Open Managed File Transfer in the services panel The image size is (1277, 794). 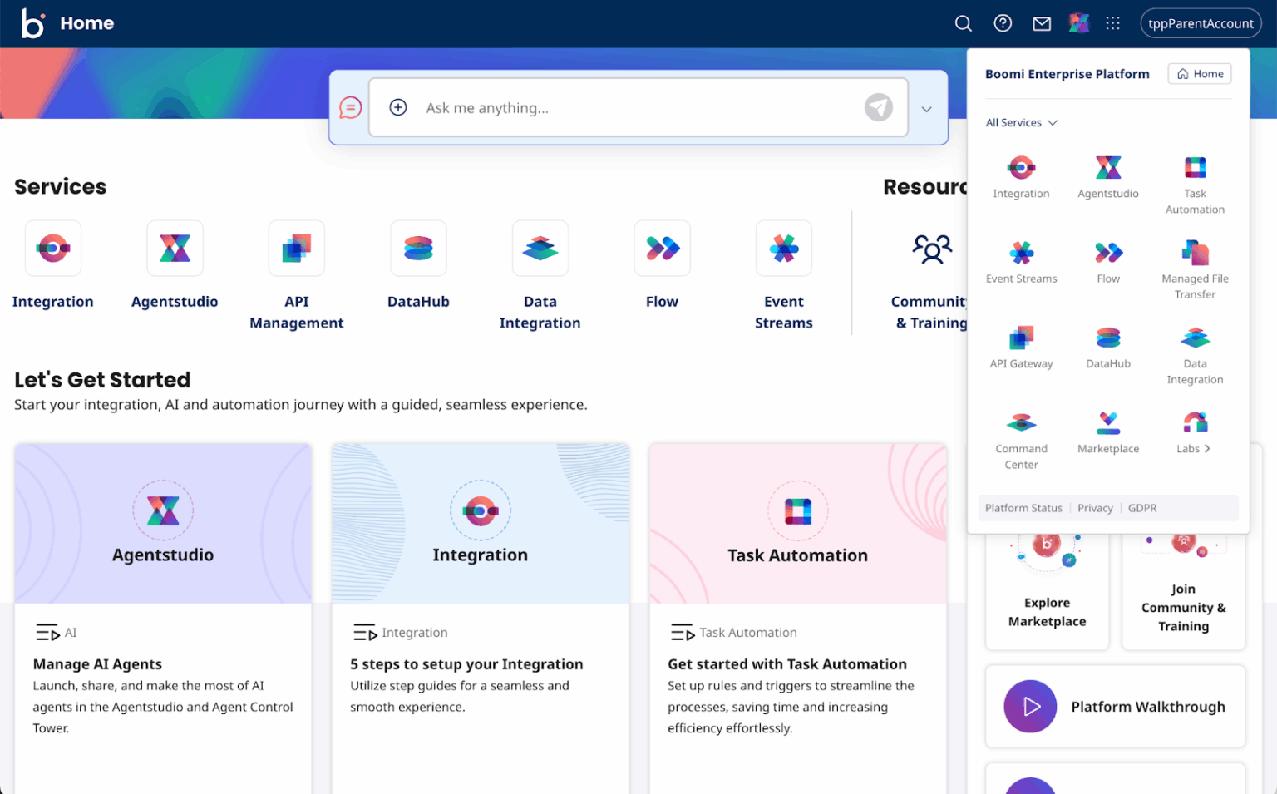tap(1195, 269)
